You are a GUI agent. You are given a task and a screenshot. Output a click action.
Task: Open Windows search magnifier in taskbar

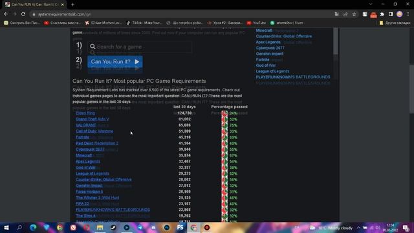click(x=19, y=227)
